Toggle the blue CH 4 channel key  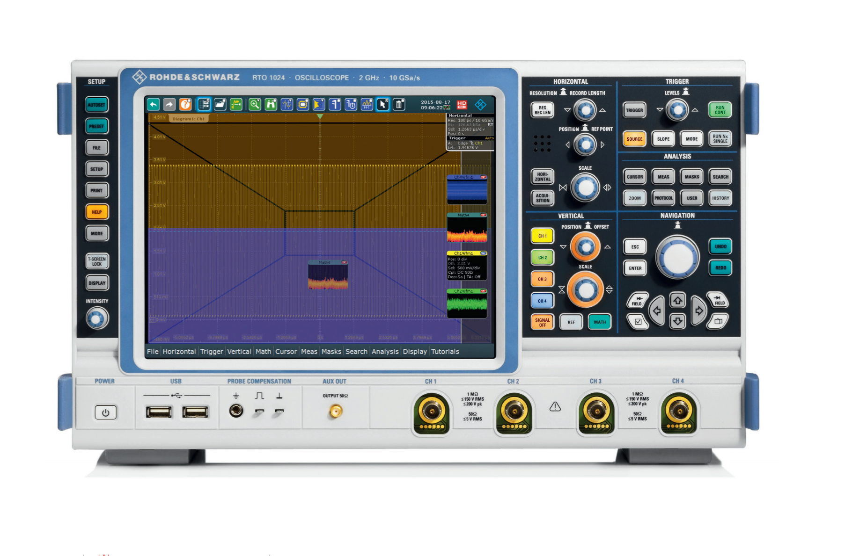click(542, 301)
